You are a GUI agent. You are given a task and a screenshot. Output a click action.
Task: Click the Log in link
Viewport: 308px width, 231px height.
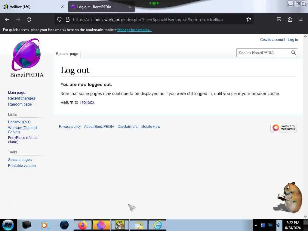click(293, 40)
